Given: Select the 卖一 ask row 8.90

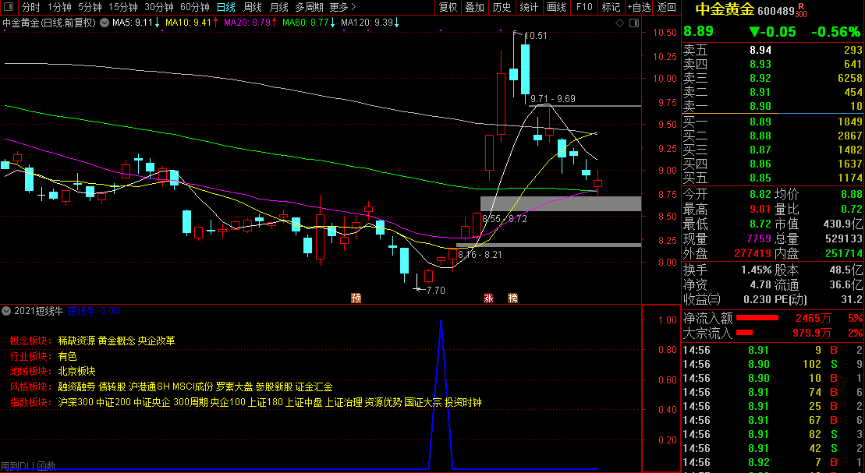Looking at the screenshot, I should coord(772,107).
